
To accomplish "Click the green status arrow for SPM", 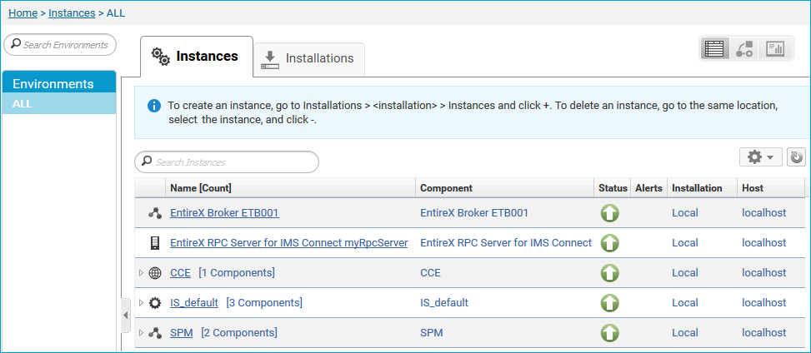I will click(610, 333).
